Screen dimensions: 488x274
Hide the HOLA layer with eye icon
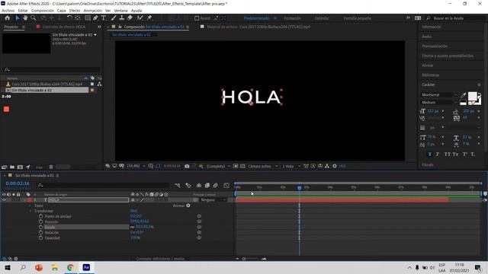click(4, 199)
